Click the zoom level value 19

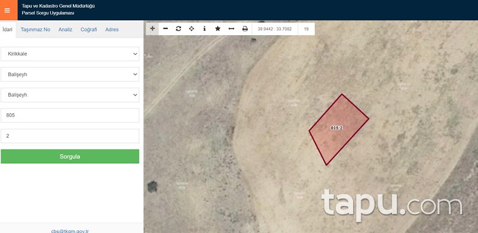[307, 29]
